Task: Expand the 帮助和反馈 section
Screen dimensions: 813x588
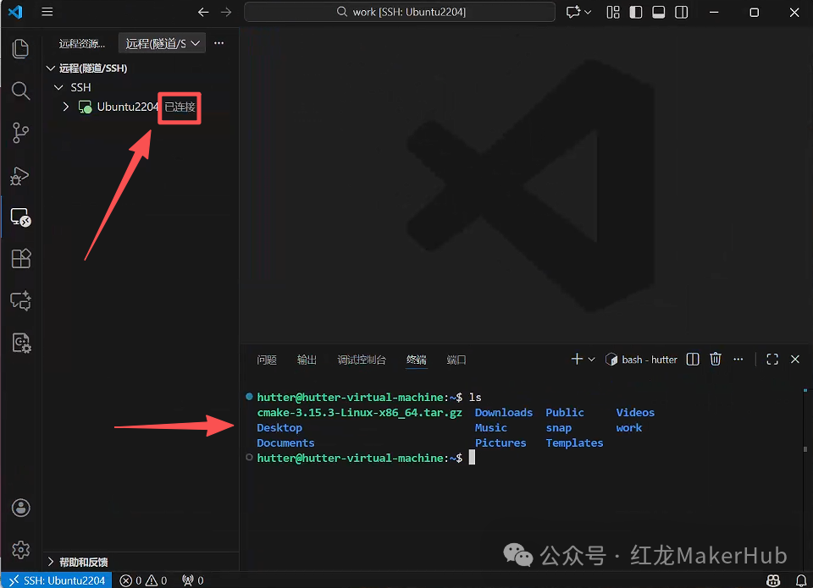Action: click(51, 562)
